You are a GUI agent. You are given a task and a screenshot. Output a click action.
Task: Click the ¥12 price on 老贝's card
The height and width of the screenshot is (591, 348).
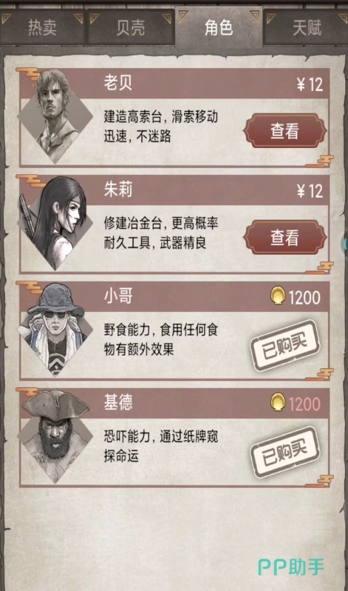click(310, 84)
